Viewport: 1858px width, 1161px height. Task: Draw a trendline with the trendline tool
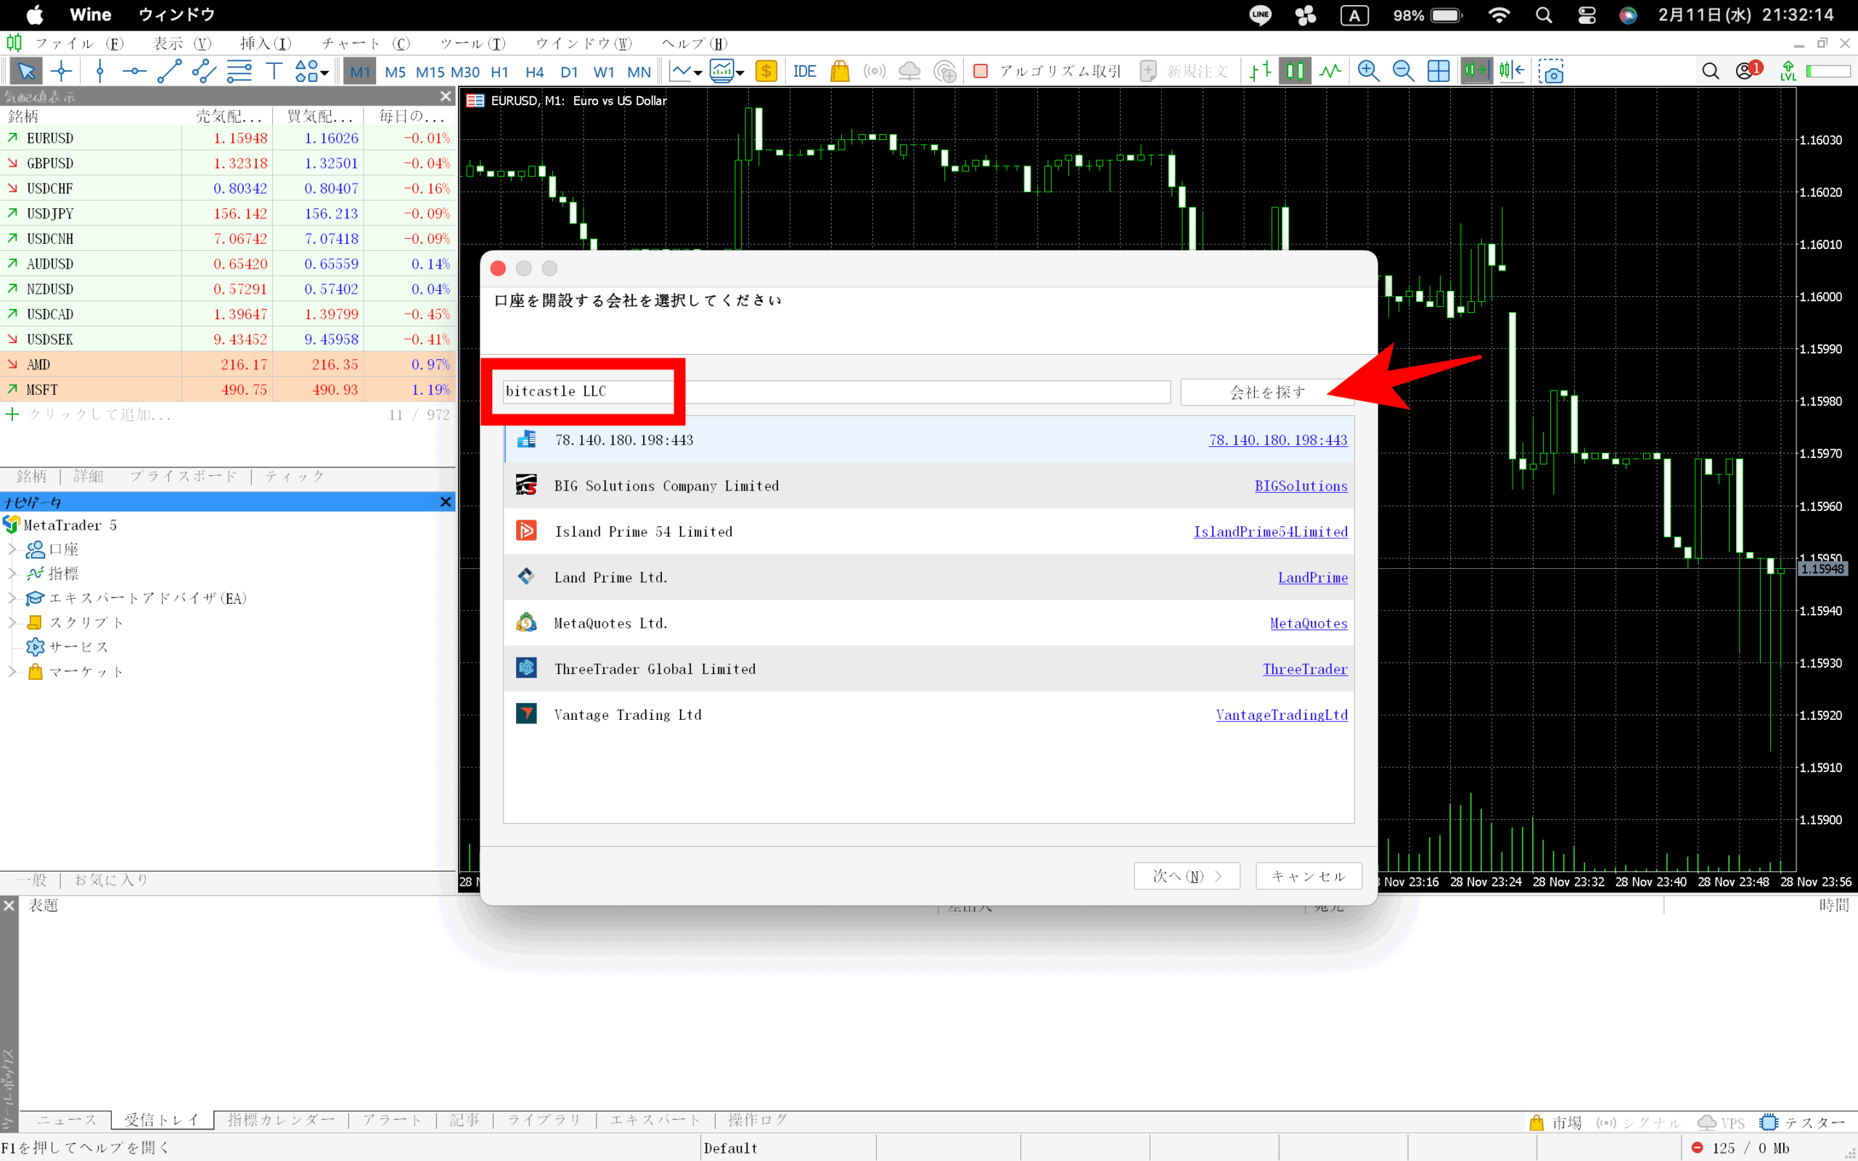[169, 71]
